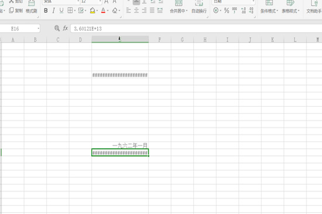The image size is (322, 214).
Task: Toggle underline formatting
Action: [x=61, y=11]
